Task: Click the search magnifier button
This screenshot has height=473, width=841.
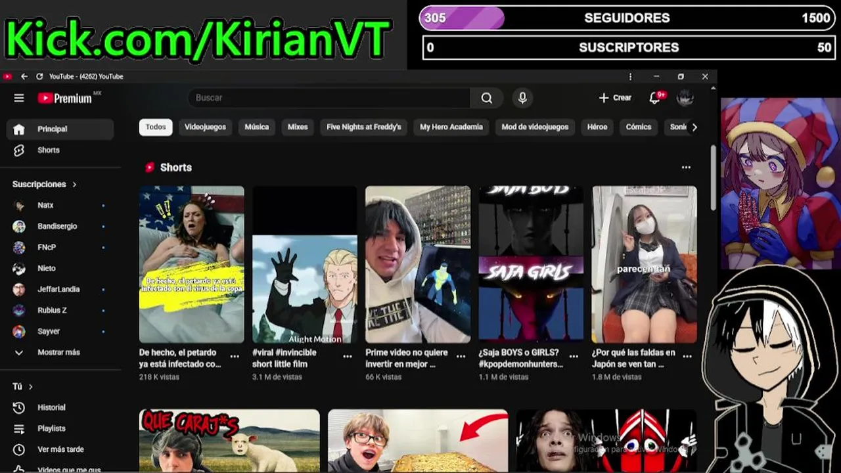Action: coord(487,98)
